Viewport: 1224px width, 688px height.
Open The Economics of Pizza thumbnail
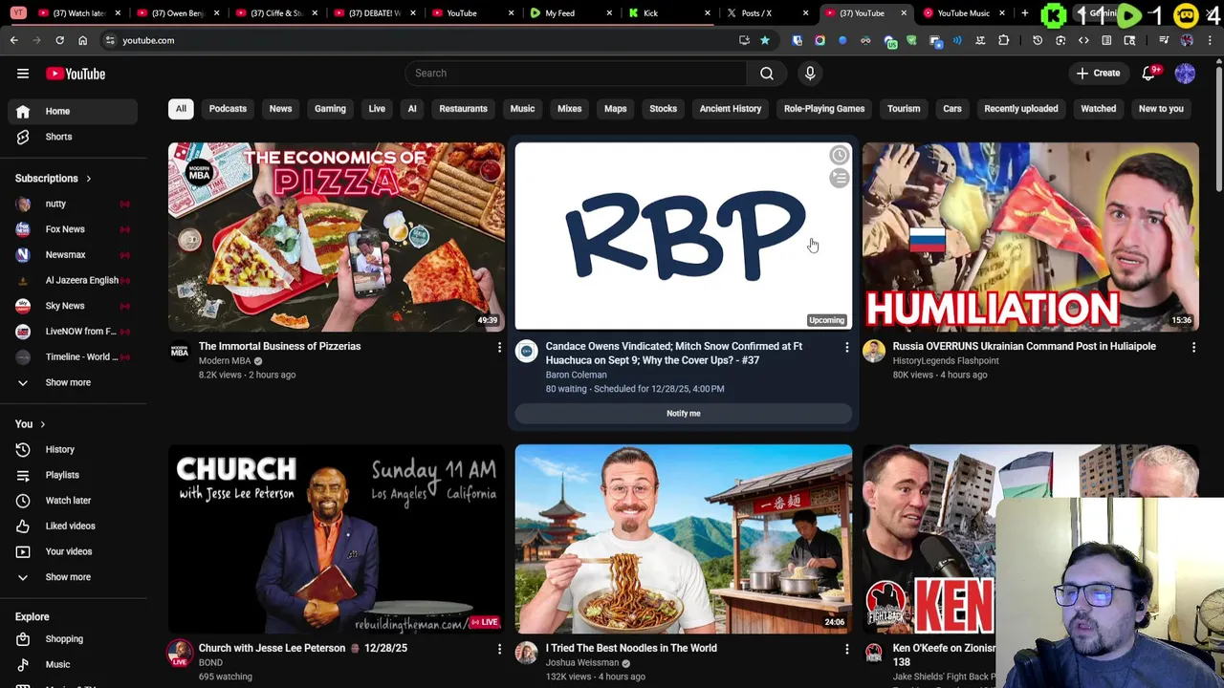[337, 237]
